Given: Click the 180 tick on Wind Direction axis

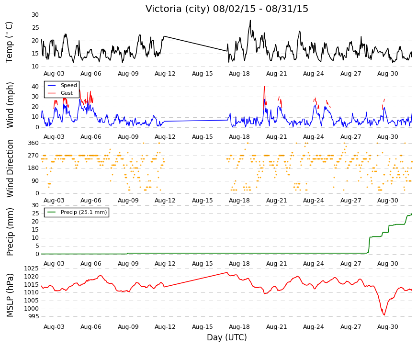Looking at the screenshot, I should tap(34, 168).
